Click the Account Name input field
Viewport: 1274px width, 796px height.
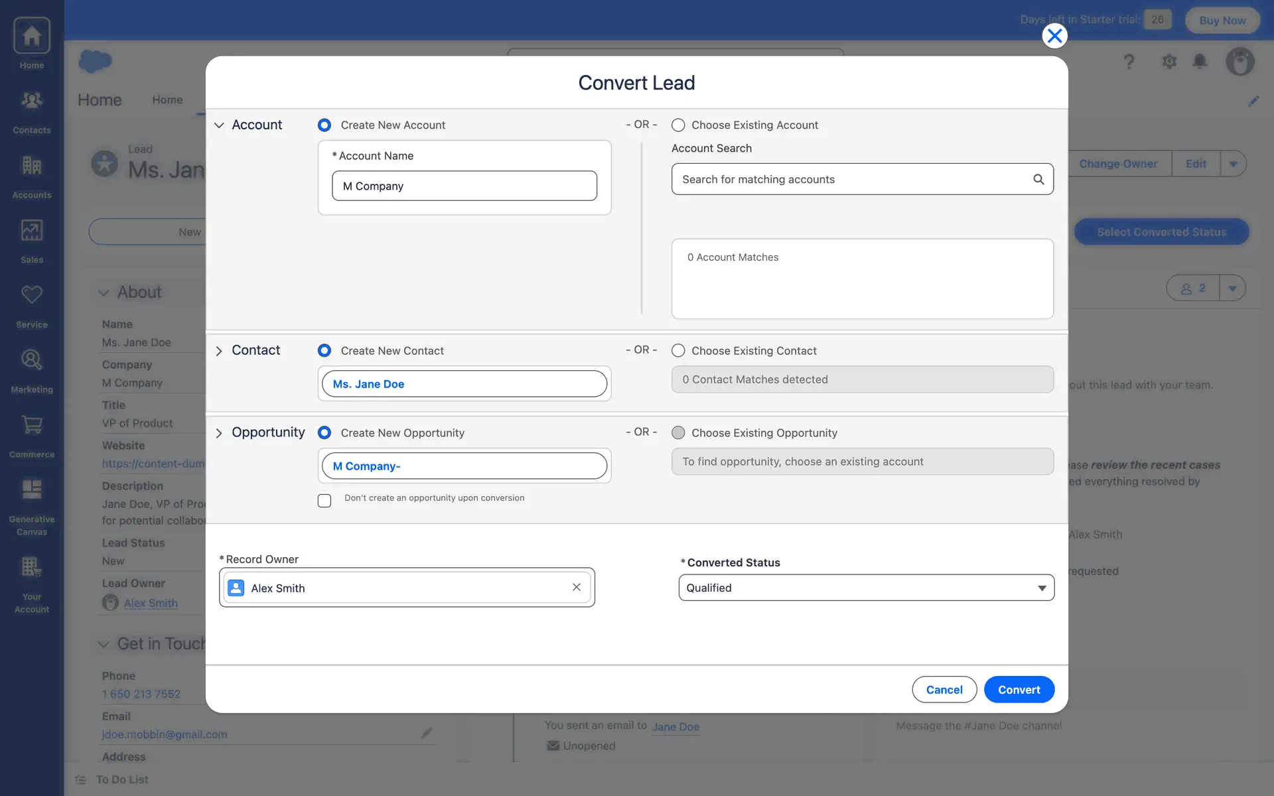(x=464, y=186)
